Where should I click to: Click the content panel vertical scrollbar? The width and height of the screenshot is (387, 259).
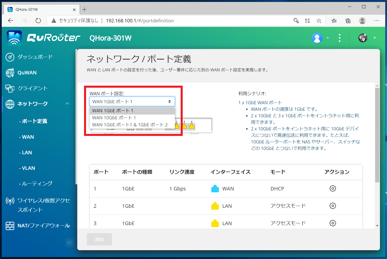(377, 135)
